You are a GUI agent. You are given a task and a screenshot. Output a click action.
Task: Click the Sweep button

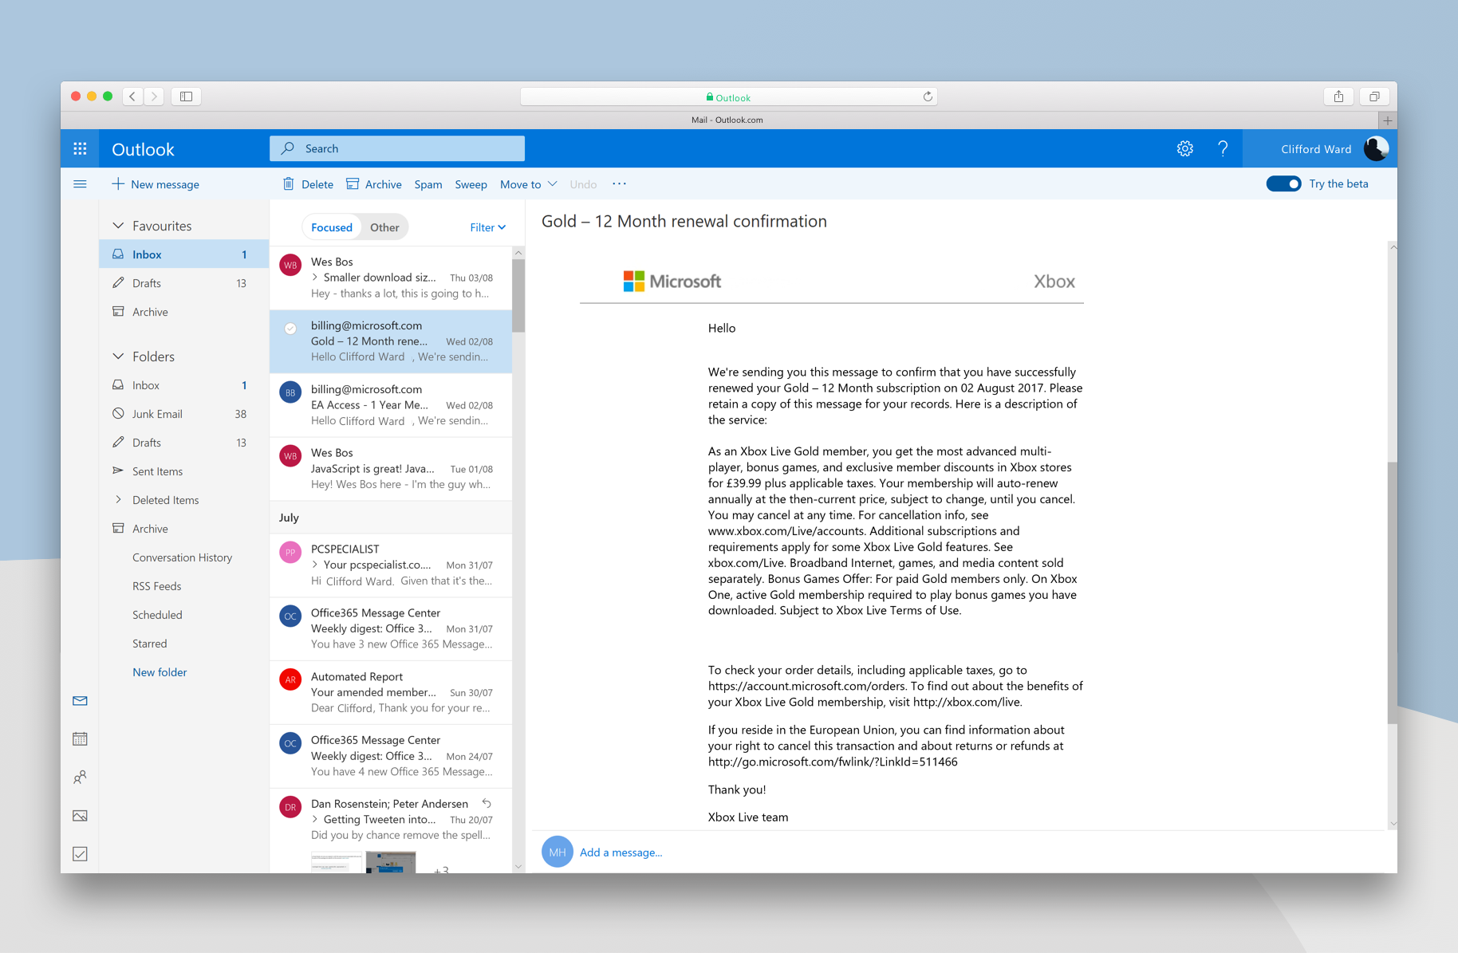(x=471, y=184)
